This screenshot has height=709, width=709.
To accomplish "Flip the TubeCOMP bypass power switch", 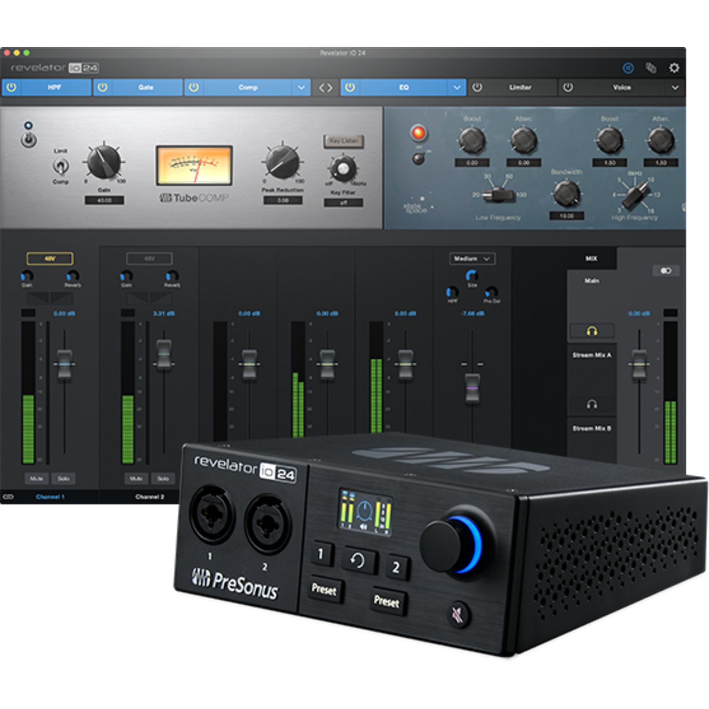I will point(28,139).
